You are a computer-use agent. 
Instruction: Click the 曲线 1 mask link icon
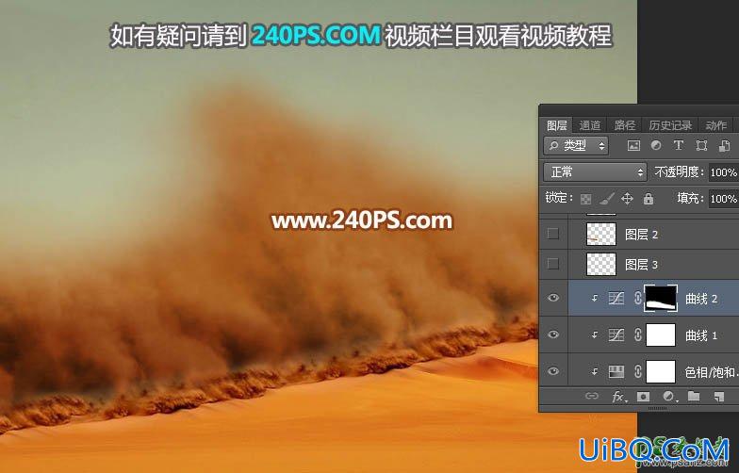click(637, 335)
